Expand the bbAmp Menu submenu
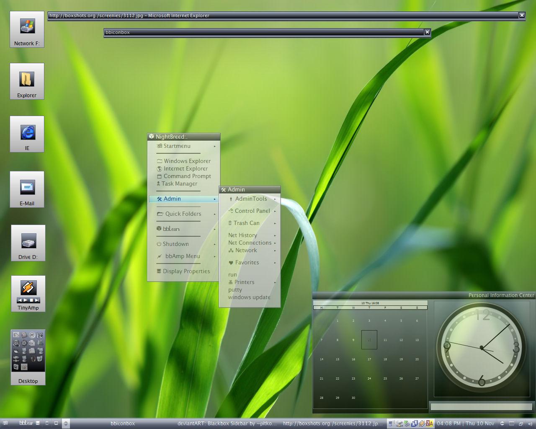 [x=183, y=256]
